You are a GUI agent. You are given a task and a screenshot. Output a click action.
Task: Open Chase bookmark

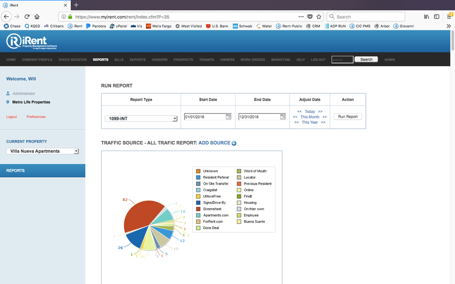coord(12,26)
